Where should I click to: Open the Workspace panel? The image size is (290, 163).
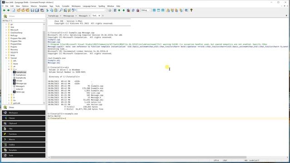(24, 113)
